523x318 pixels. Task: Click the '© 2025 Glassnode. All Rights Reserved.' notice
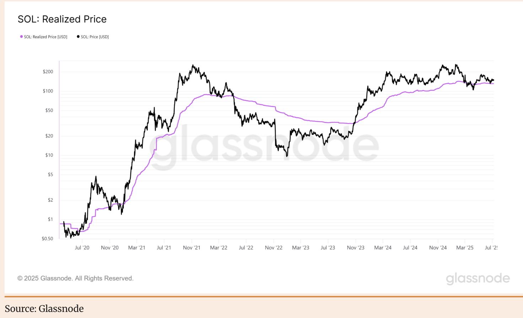(75, 278)
